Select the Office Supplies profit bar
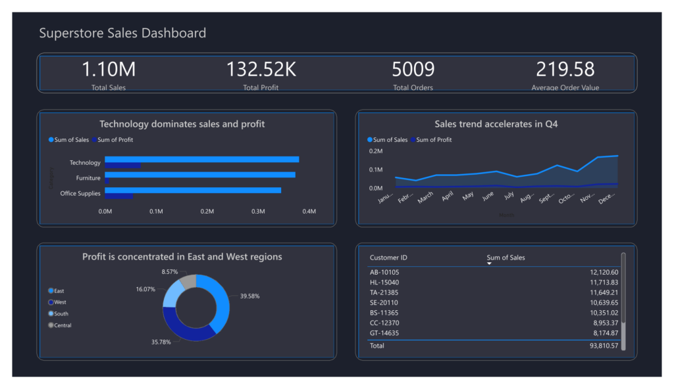674x389 pixels. click(x=118, y=196)
